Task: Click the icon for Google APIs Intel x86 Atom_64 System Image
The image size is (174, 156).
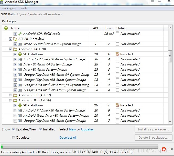Action: point(20,85)
